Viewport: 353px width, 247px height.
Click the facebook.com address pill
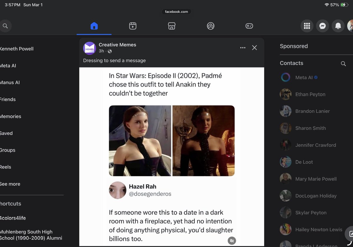pyautogui.click(x=176, y=12)
